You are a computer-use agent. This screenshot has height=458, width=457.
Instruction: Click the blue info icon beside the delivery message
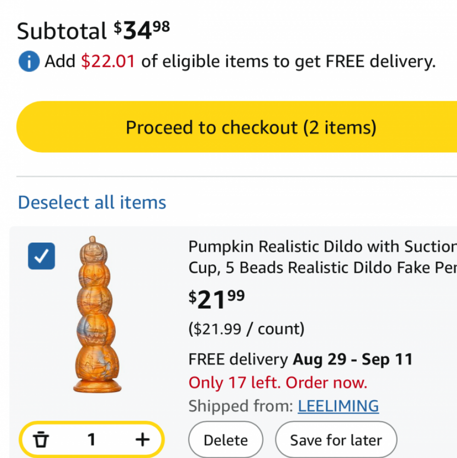coord(29,61)
